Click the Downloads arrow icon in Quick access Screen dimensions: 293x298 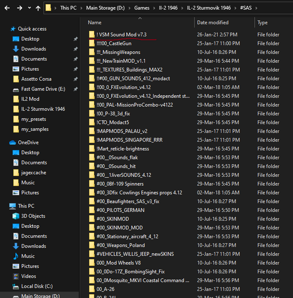16,49
